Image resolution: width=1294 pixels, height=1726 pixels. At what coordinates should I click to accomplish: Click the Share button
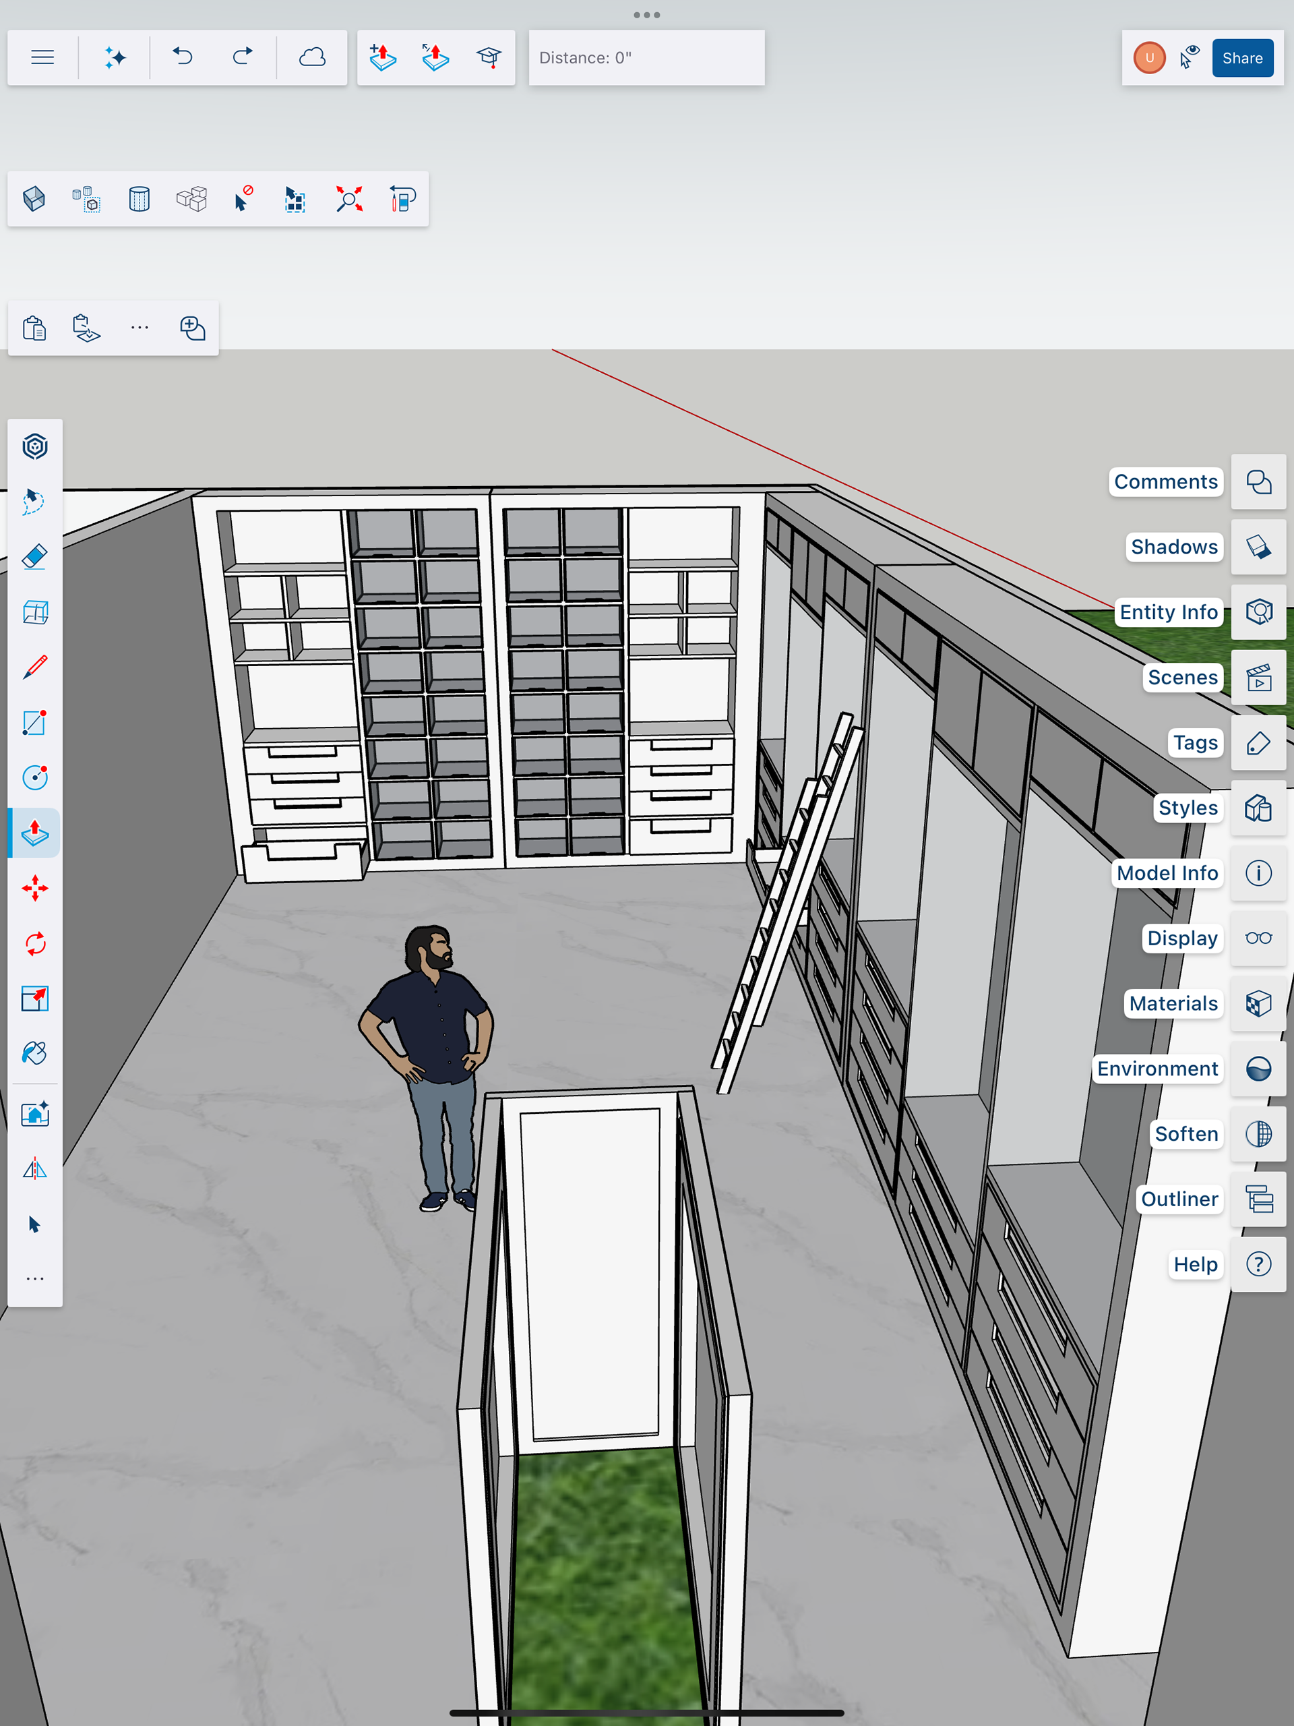click(x=1241, y=58)
